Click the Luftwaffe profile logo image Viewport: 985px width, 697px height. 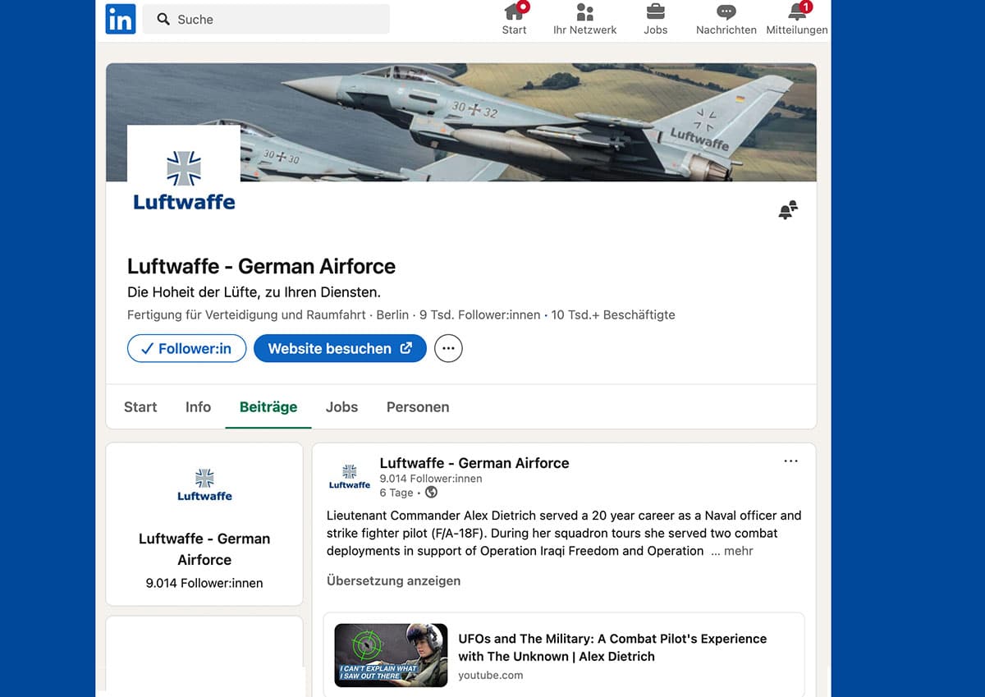[184, 180]
